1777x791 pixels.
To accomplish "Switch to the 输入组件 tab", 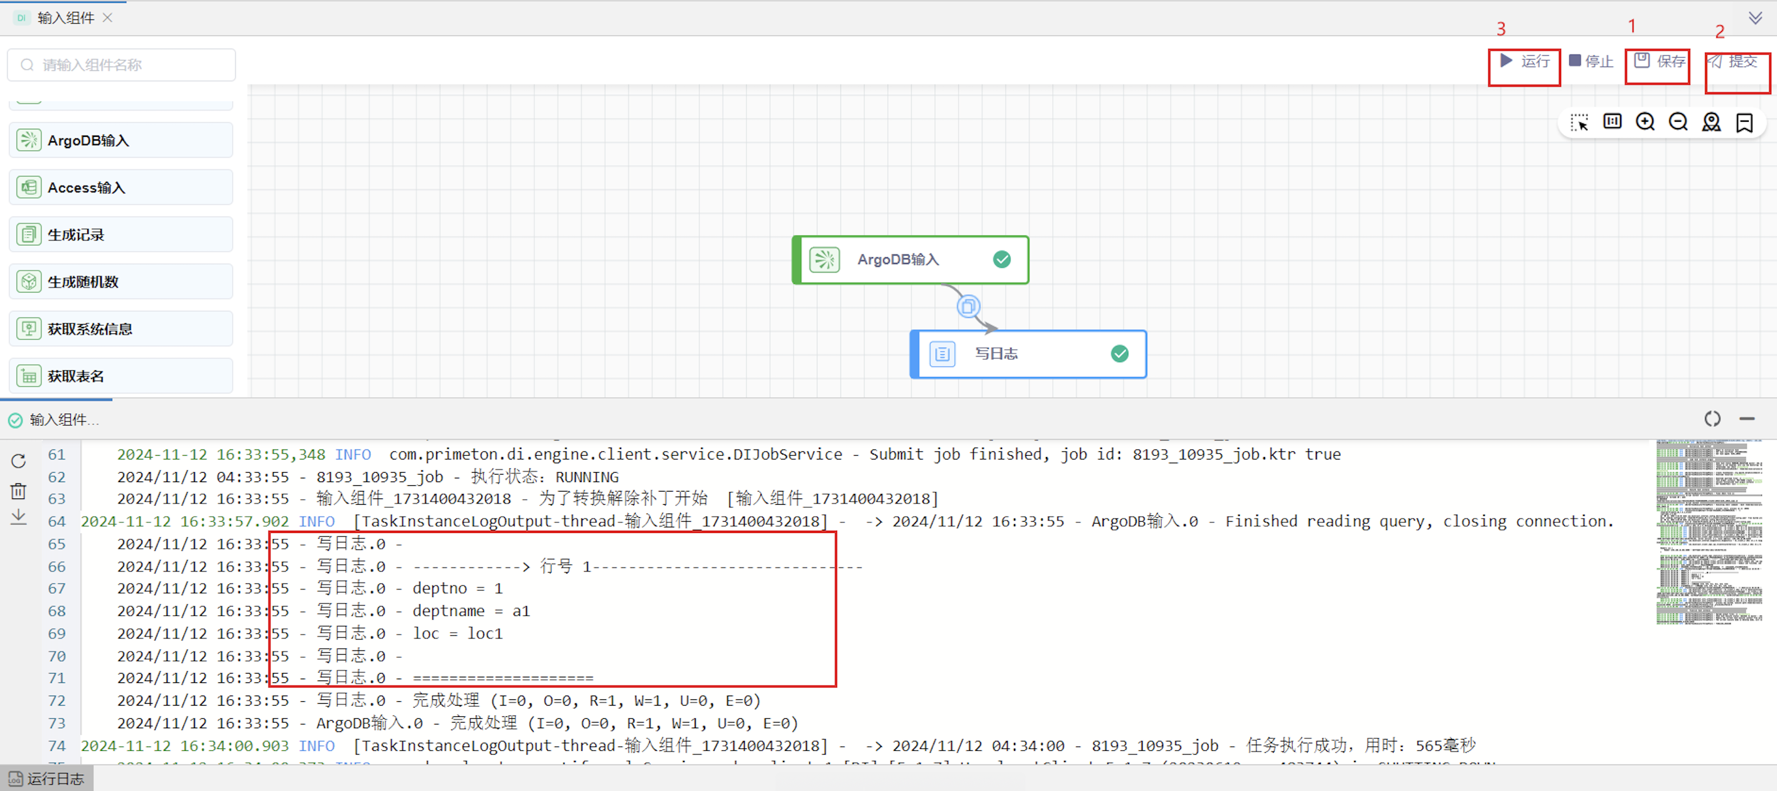I will click(65, 18).
